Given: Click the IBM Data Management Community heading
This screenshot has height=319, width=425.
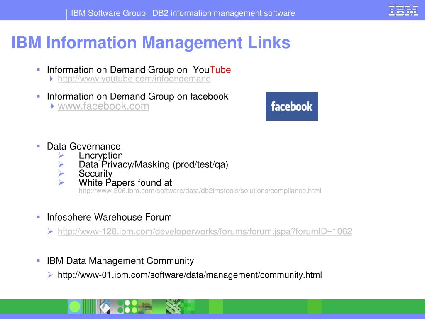Looking at the screenshot, I should click(120, 261).
